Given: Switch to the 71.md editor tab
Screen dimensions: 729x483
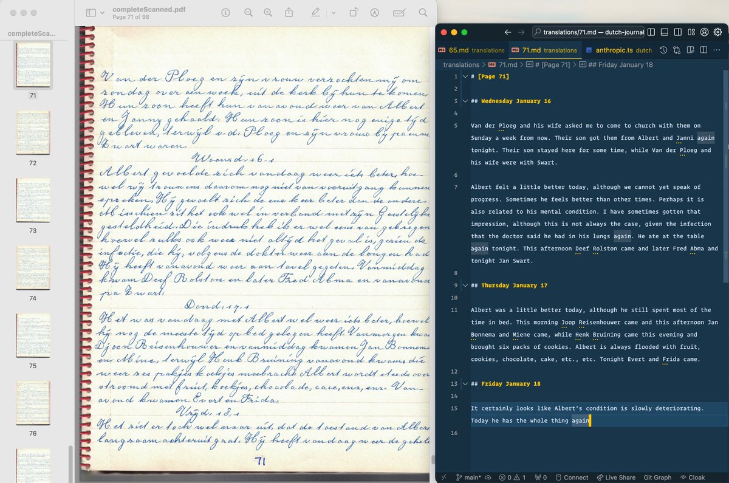Looking at the screenshot, I should [x=544, y=50].
